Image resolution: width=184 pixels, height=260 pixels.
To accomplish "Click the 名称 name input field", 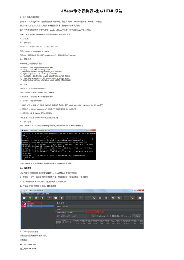I will pyautogui.click(x=102, y=207).
